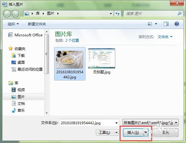Screen dimensions: 186x143
Task: Click the magnifier search icon
Action: tap(179, 13)
